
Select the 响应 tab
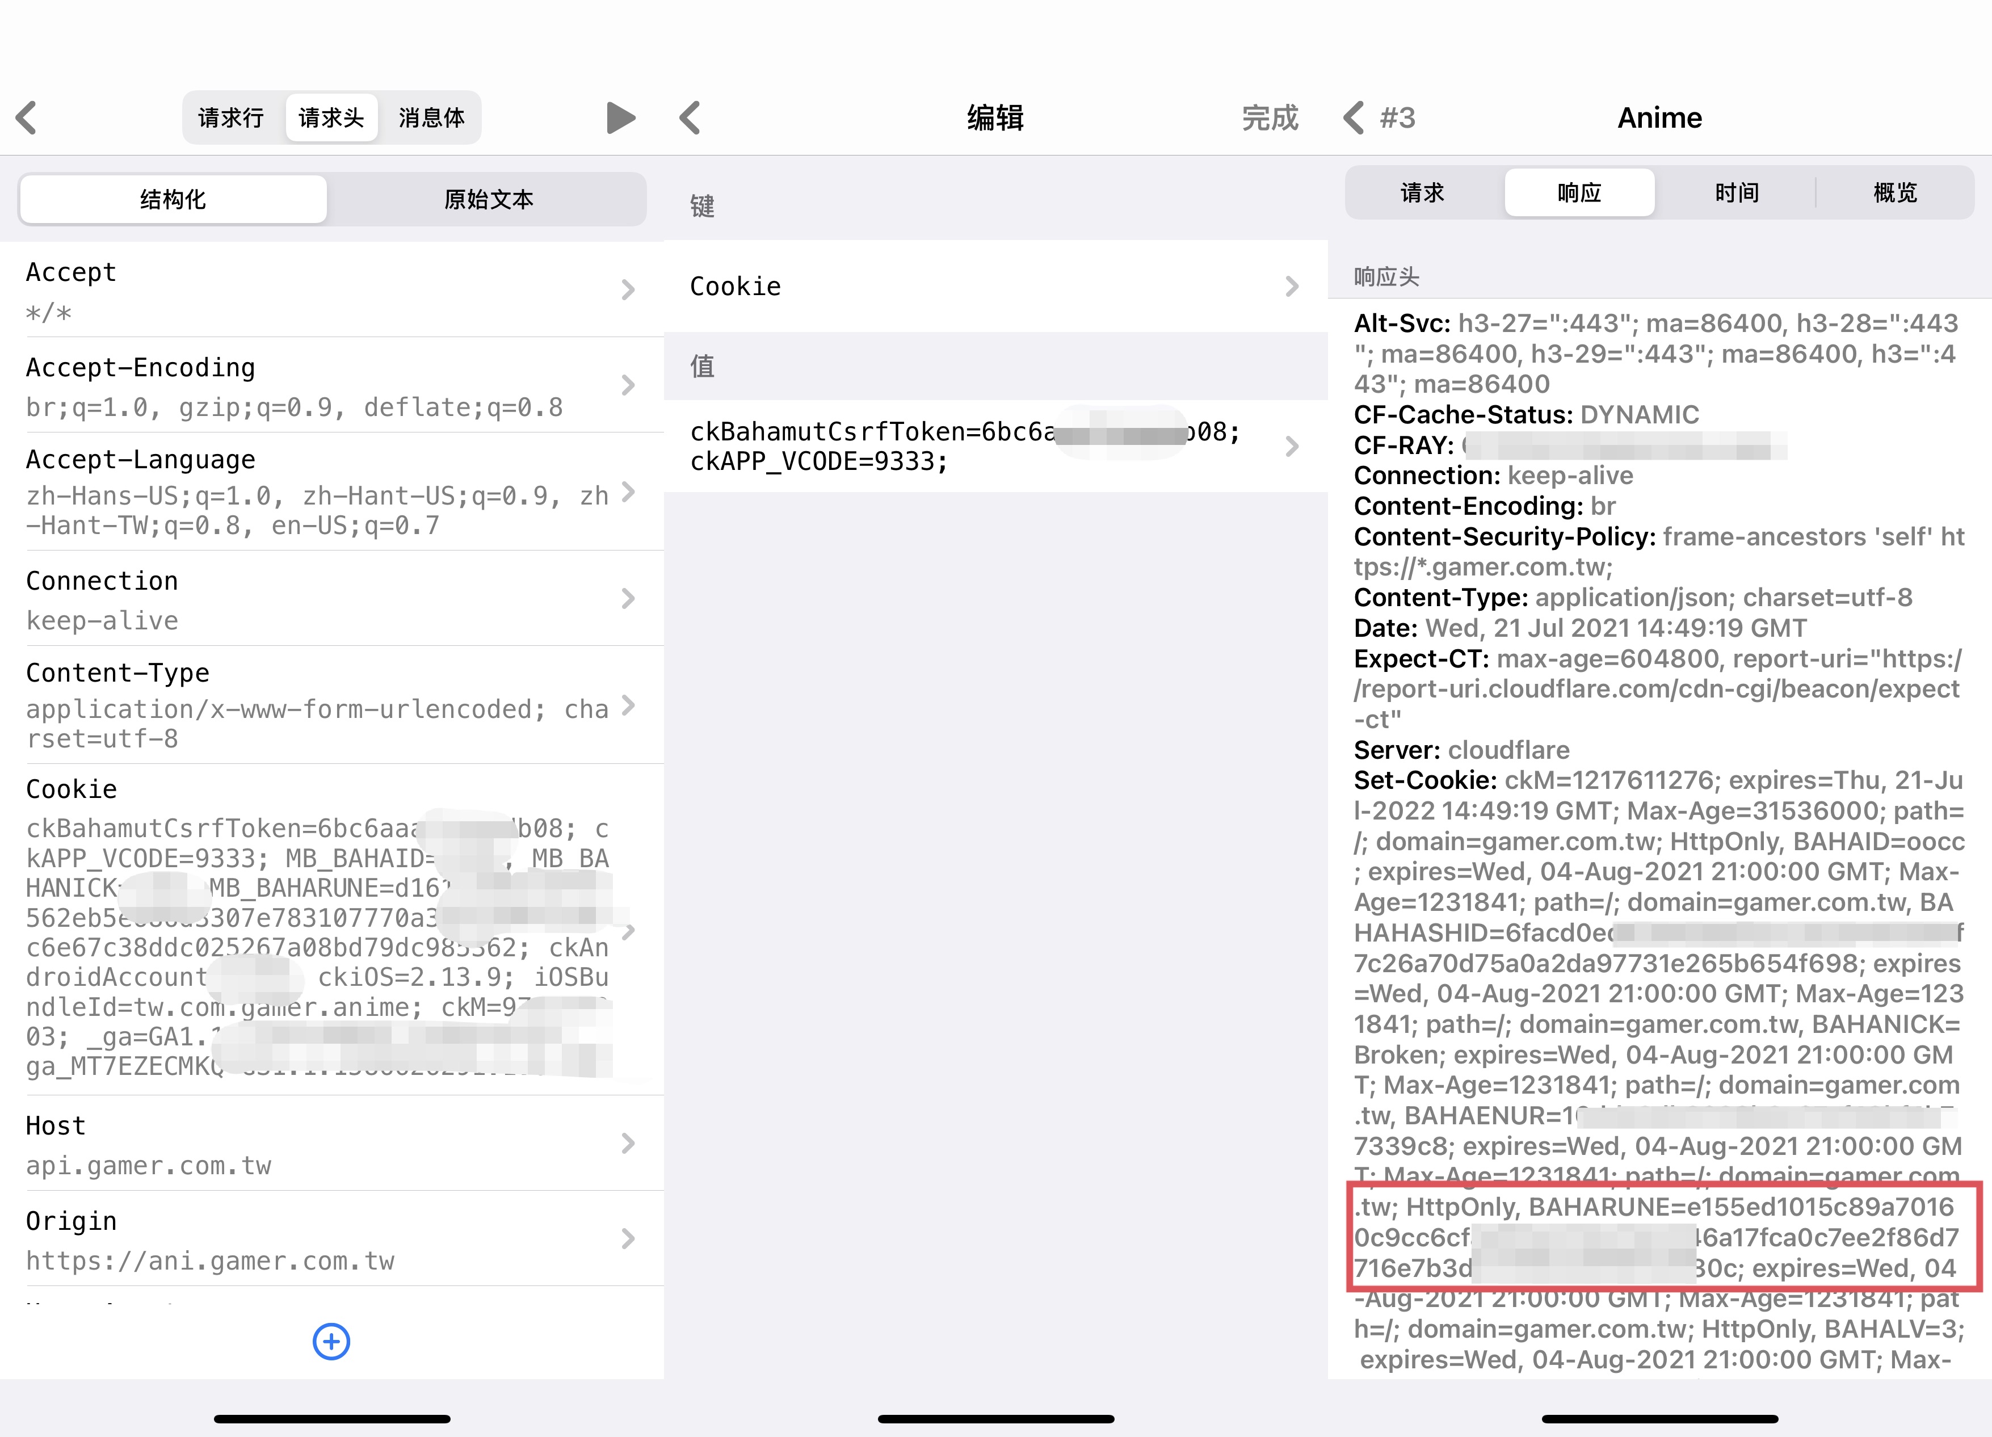click(1579, 192)
